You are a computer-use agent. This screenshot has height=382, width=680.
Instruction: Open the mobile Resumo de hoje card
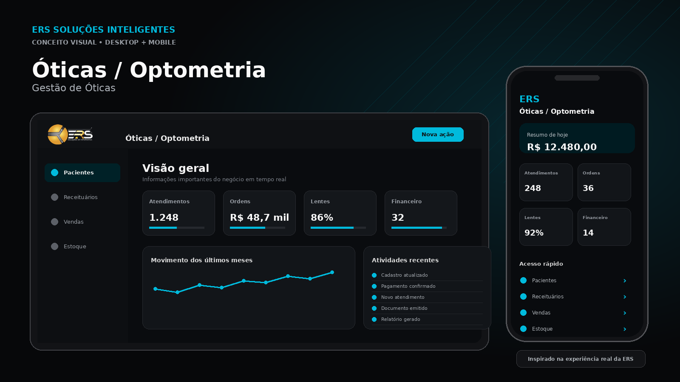[577, 138]
